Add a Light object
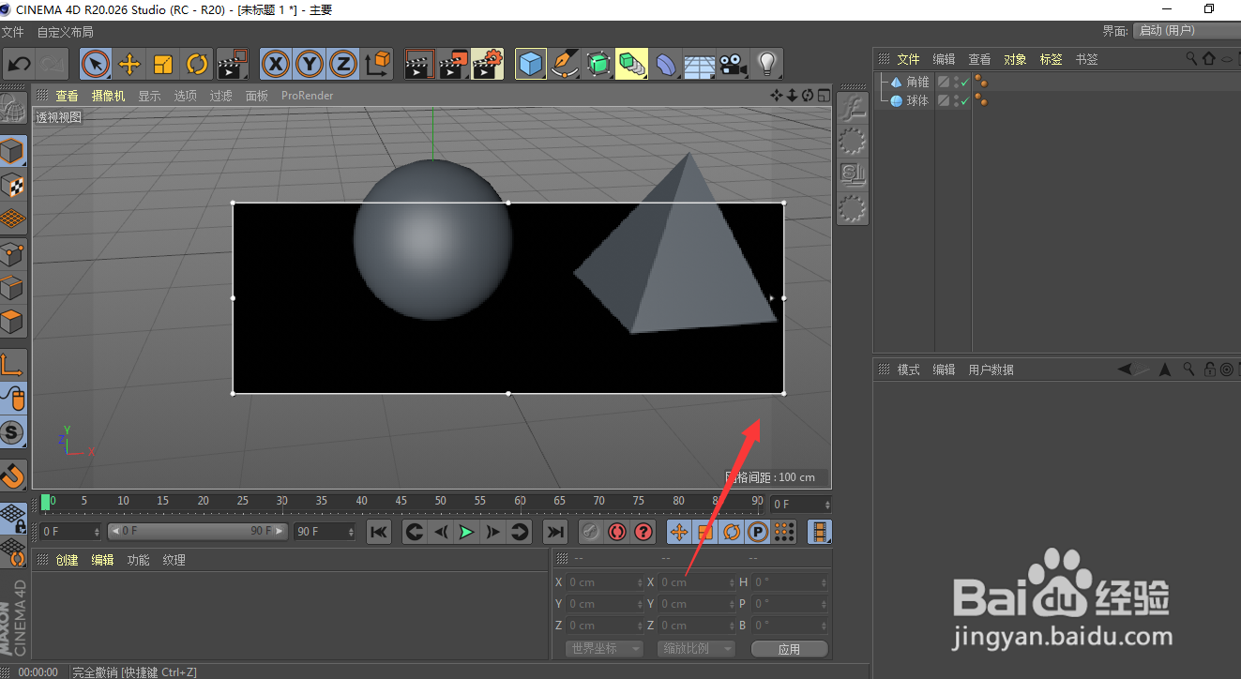1241x679 pixels. pyautogui.click(x=767, y=64)
